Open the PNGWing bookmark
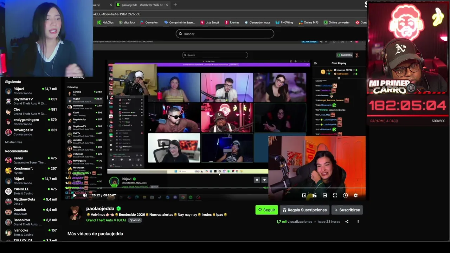This screenshot has height=253, width=450. (x=284, y=22)
